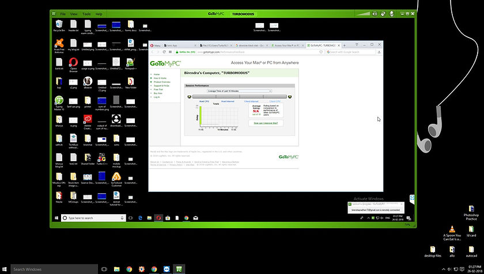Open Adobe Creative Cloud shortcut
Screen dimensions: 484x274
click(x=88, y=122)
